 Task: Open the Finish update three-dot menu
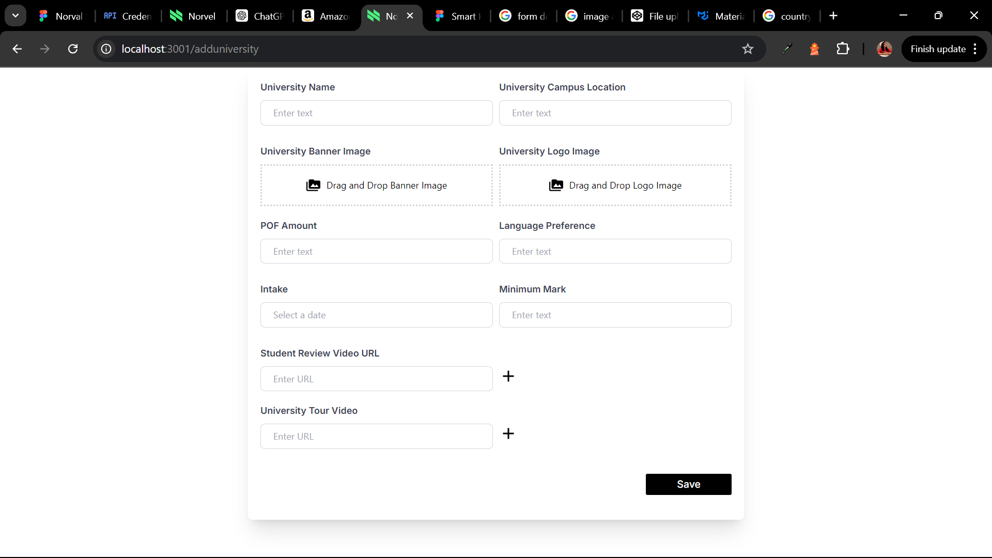975,49
